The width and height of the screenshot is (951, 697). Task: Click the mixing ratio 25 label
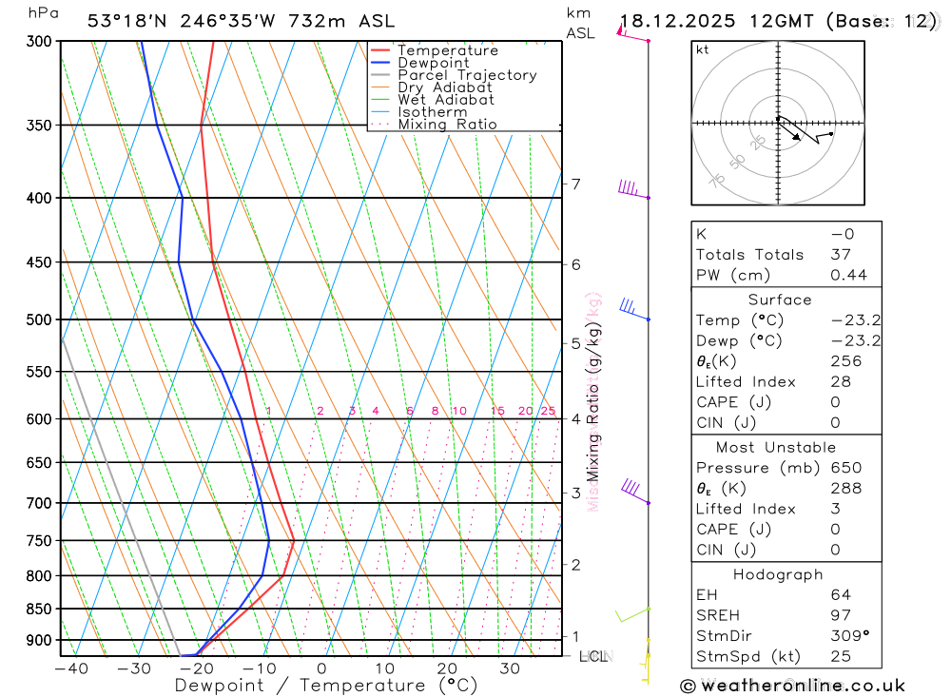pyautogui.click(x=549, y=411)
